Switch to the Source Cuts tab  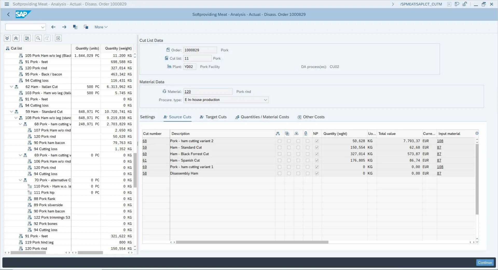[x=177, y=117]
